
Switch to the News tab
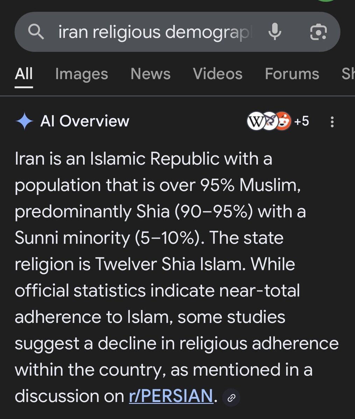point(150,74)
